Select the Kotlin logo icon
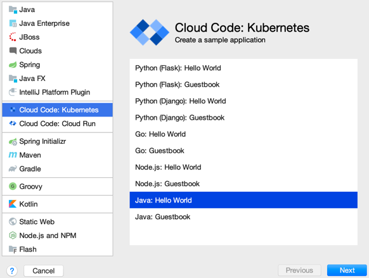The height and width of the screenshot is (278, 369). click(x=13, y=204)
